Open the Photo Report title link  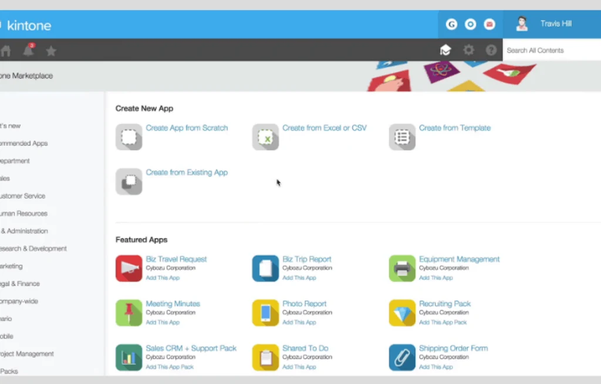click(305, 304)
